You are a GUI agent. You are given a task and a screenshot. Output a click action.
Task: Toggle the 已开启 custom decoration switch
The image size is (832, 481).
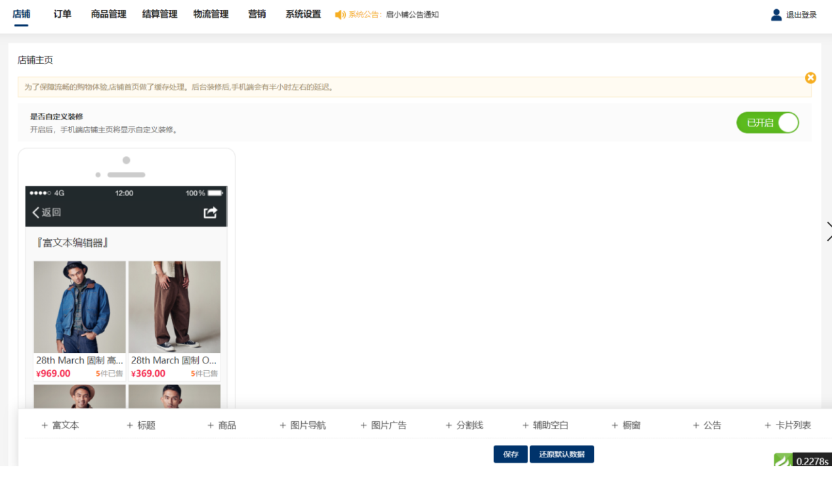[768, 123]
